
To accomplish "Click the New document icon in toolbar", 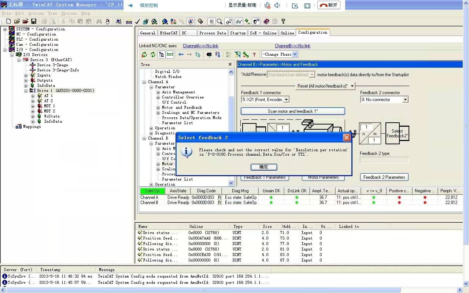I will coord(8,22).
